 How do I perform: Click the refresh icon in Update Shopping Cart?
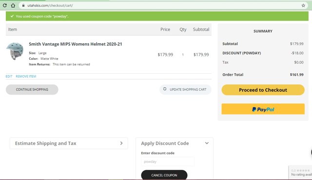tap(165, 89)
